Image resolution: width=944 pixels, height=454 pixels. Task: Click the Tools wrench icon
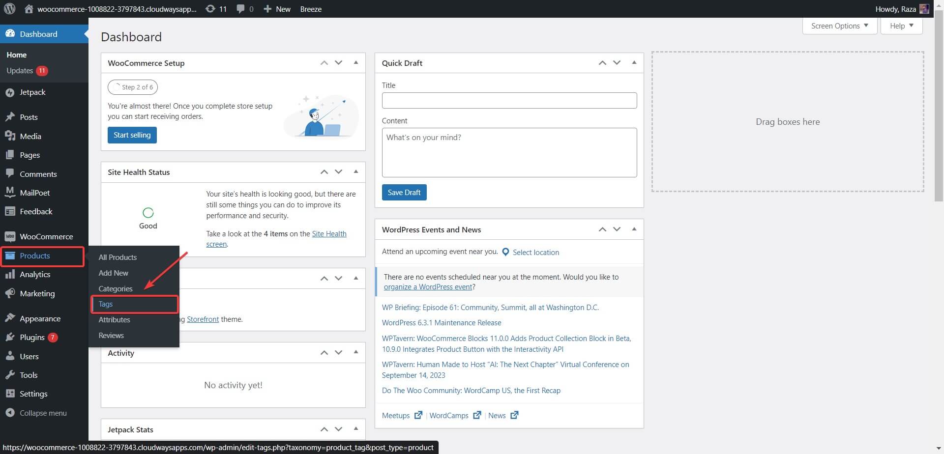coord(10,375)
